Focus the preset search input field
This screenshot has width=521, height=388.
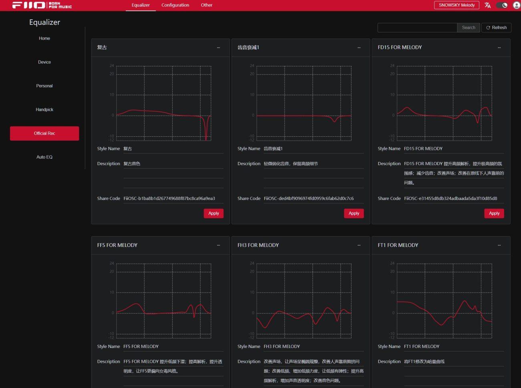(417, 28)
